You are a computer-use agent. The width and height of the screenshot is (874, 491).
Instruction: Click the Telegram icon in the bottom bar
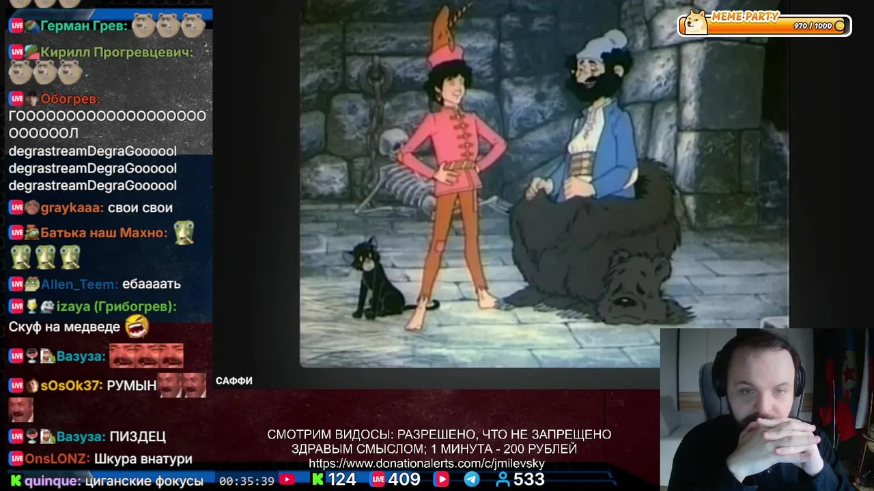tap(472, 479)
